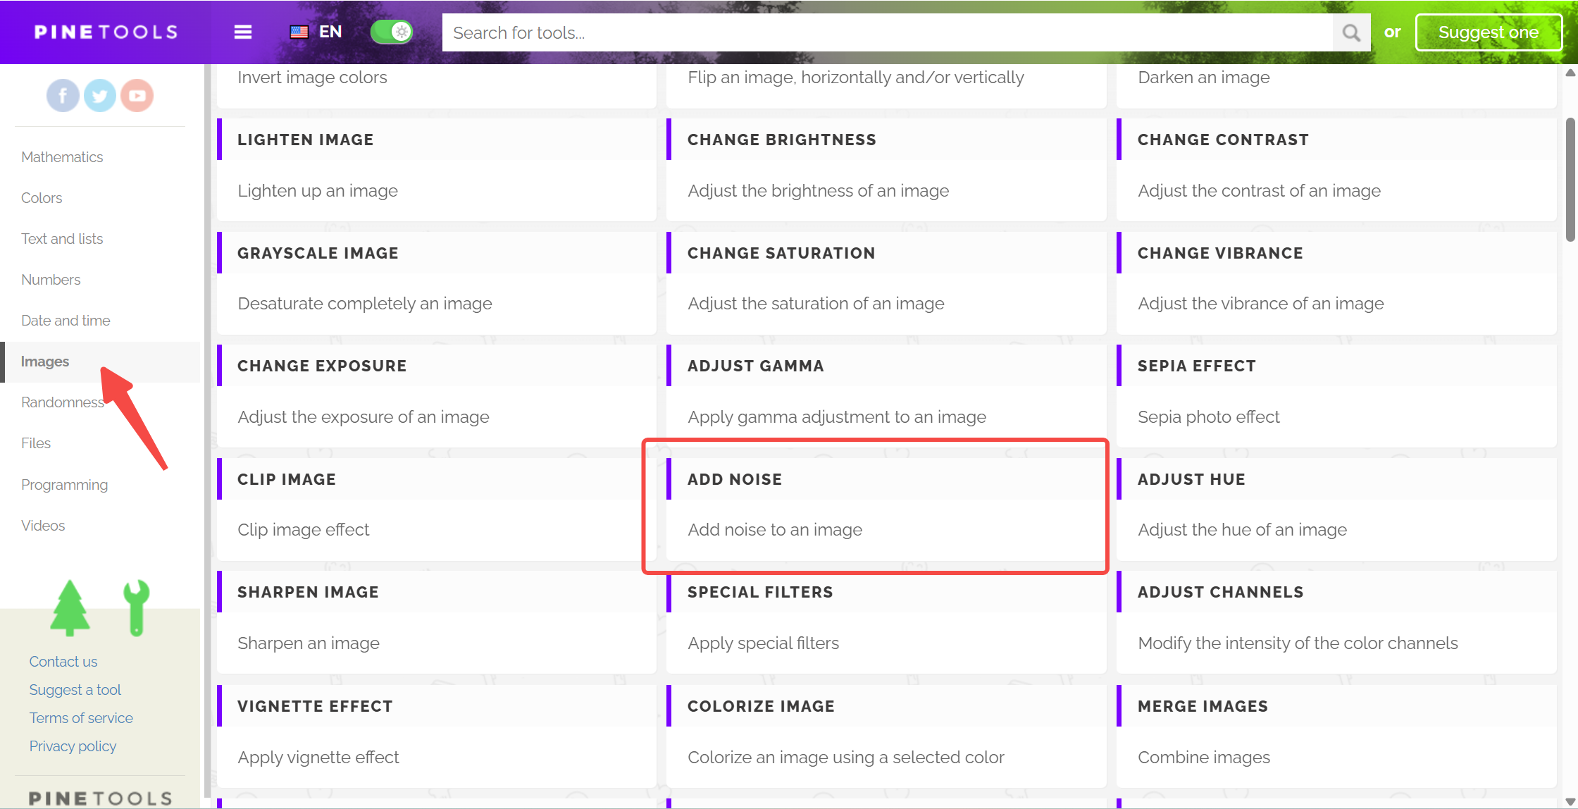
Task: Open Colors category in sidebar
Action: coord(42,198)
